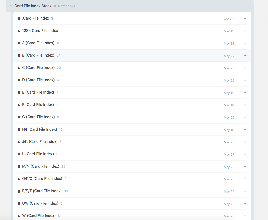Collapse the Card File Index Stack

pyautogui.click(x=11, y=6)
